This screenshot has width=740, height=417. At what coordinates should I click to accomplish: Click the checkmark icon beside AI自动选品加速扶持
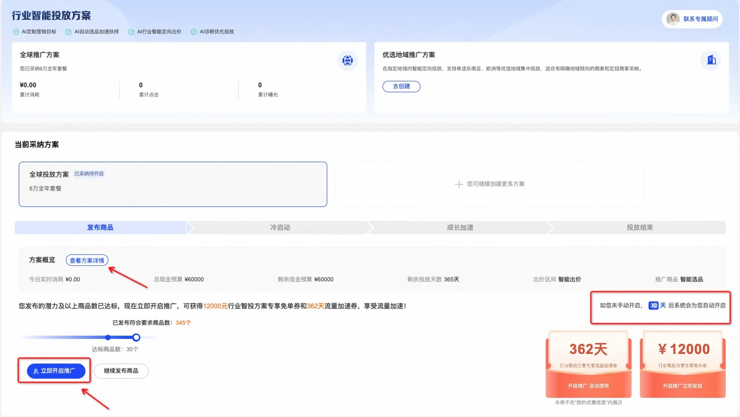68,32
